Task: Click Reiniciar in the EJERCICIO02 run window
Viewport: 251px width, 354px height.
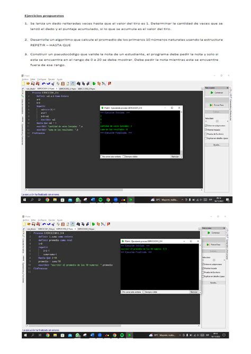Action: tap(194, 292)
